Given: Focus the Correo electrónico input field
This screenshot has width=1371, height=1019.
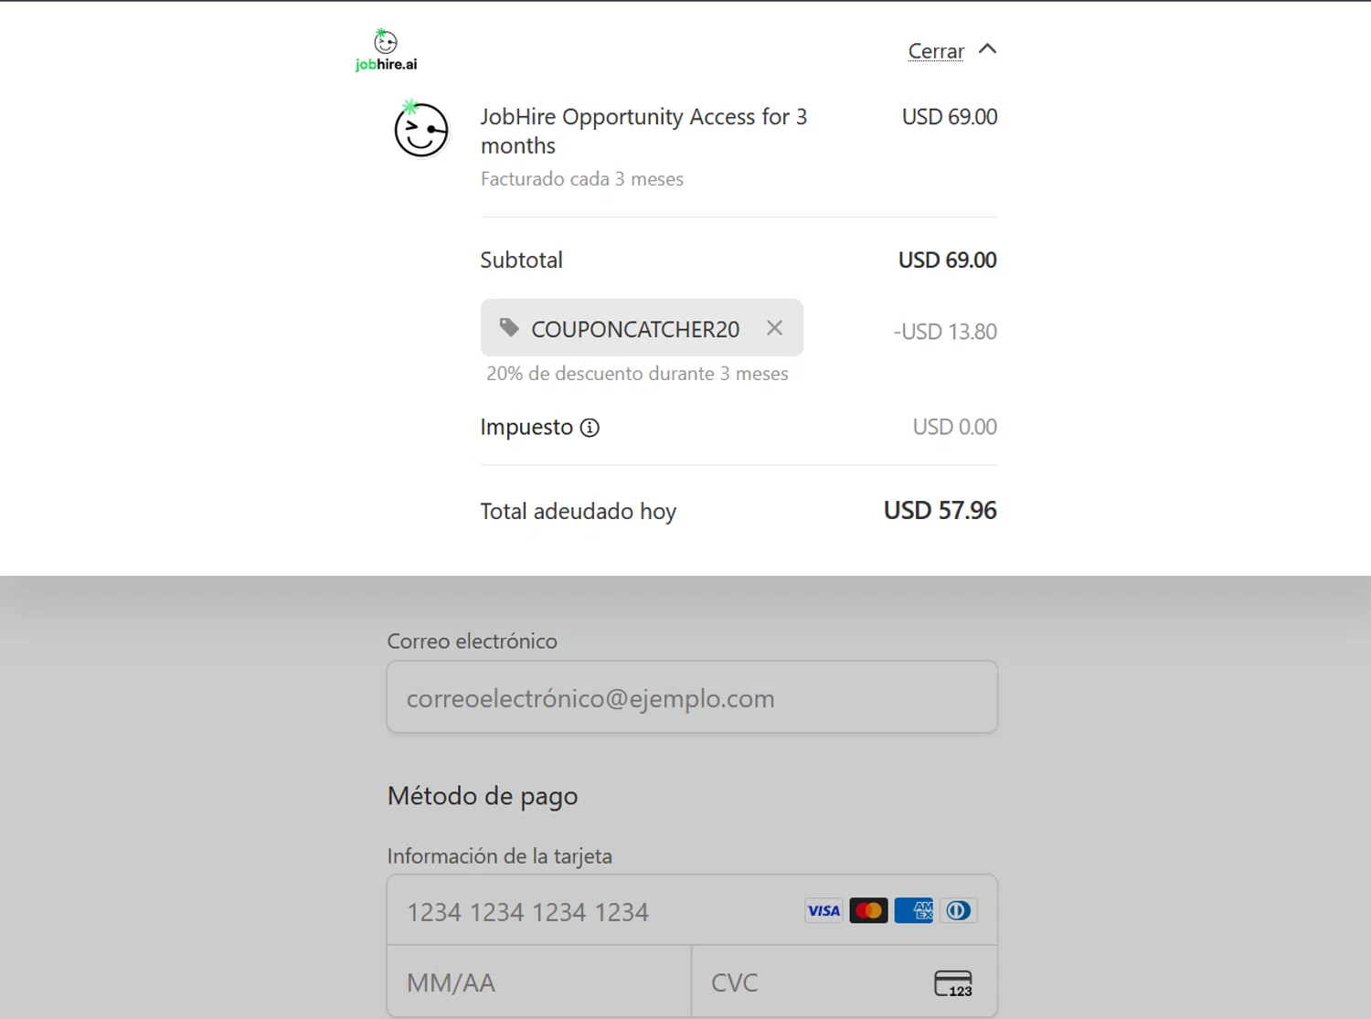Looking at the screenshot, I should click(x=692, y=697).
